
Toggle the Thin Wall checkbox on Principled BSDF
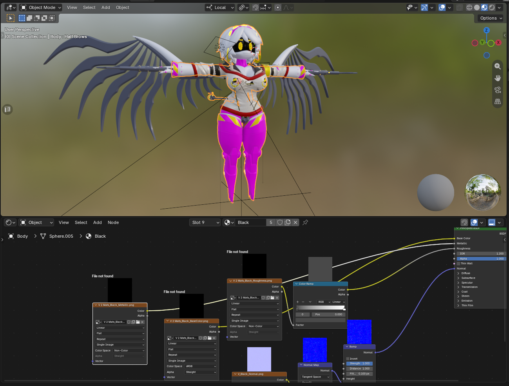coord(458,264)
